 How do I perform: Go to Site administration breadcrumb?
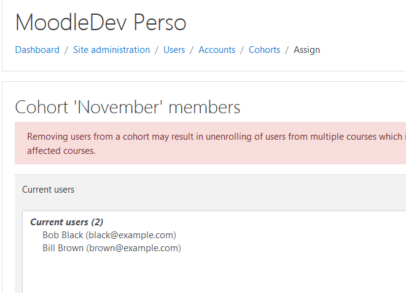point(111,50)
